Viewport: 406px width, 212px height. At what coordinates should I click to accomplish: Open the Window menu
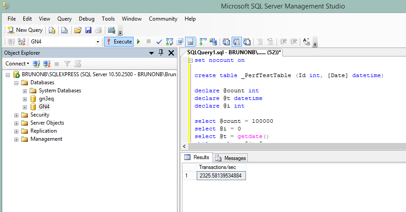pos(132,19)
